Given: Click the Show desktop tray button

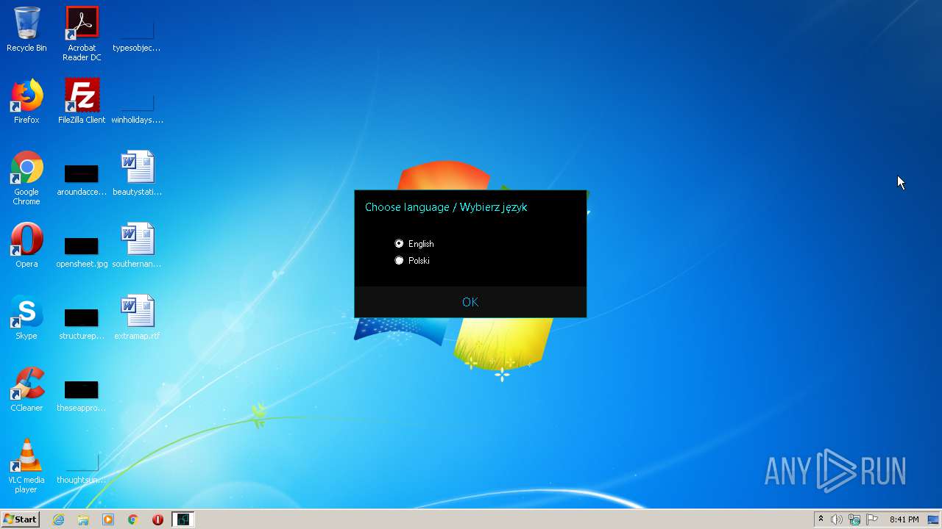Looking at the screenshot, I should (934, 519).
